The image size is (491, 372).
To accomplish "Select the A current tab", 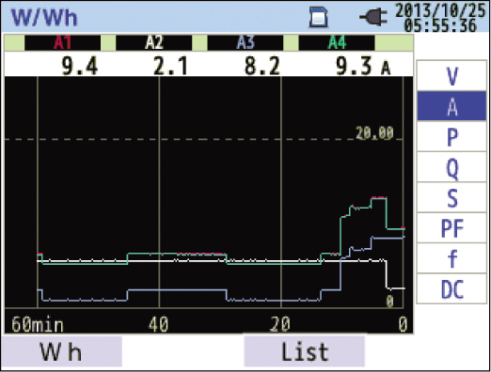I will pyautogui.click(x=451, y=106).
